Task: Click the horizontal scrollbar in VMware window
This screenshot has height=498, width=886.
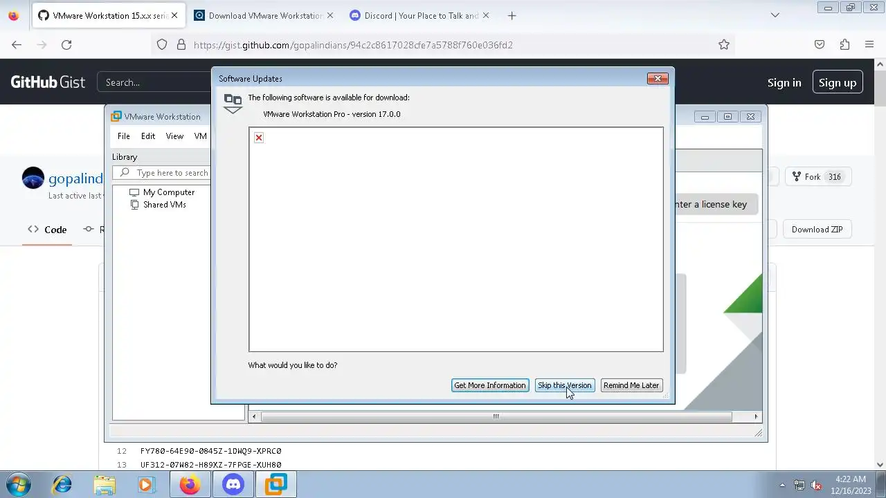Action: [496, 416]
